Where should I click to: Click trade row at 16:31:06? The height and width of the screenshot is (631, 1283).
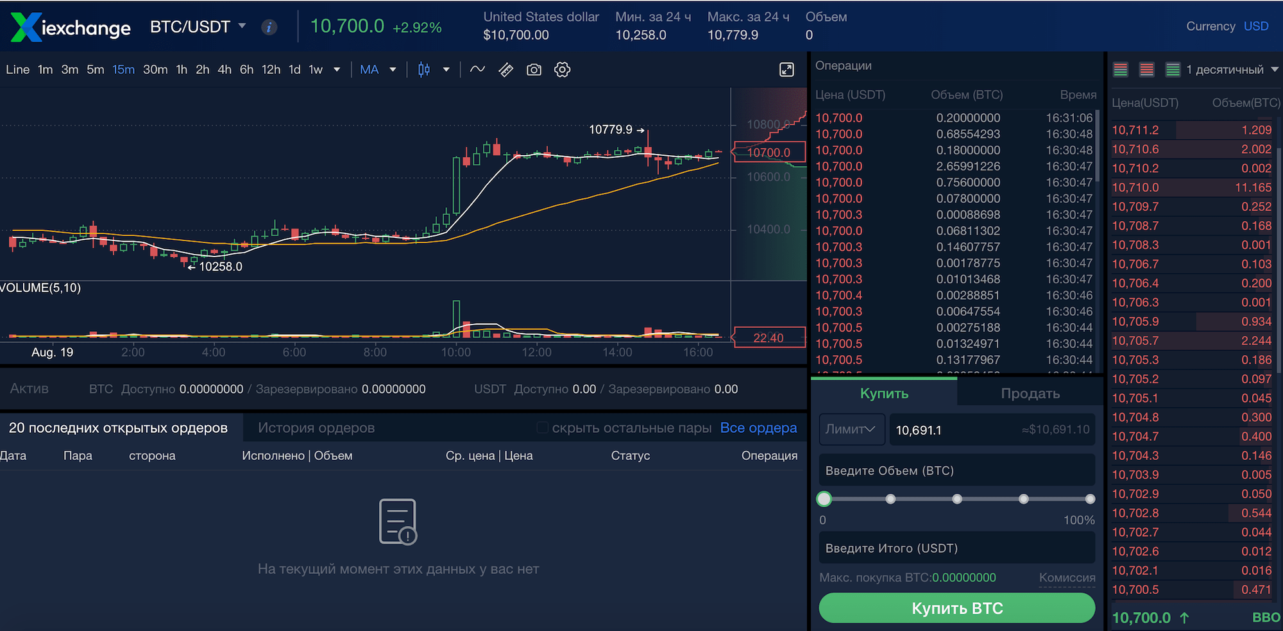coord(954,118)
